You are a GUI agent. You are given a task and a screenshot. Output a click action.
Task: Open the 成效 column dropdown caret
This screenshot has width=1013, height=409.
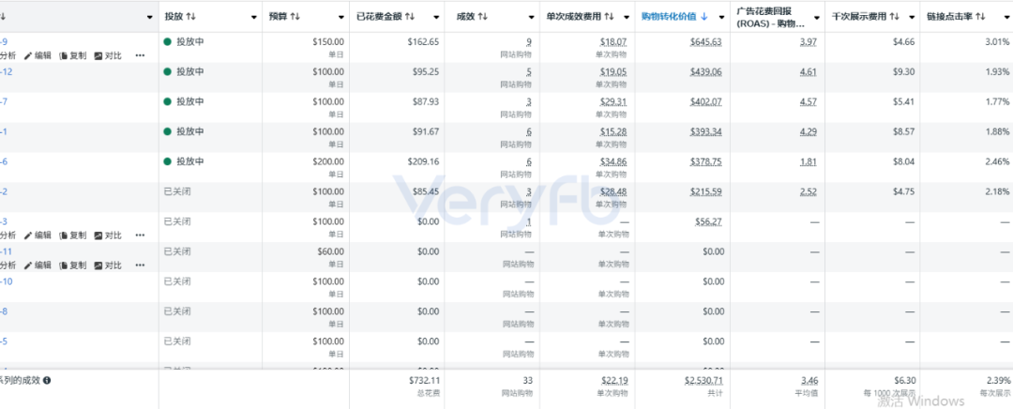(x=532, y=17)
